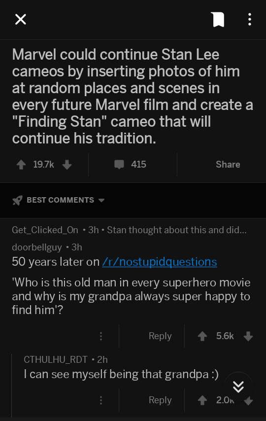Open options menu for CTHULHU_RDT's comment
Viewport: 266px width, 421px height.
[x=101, y=400]
